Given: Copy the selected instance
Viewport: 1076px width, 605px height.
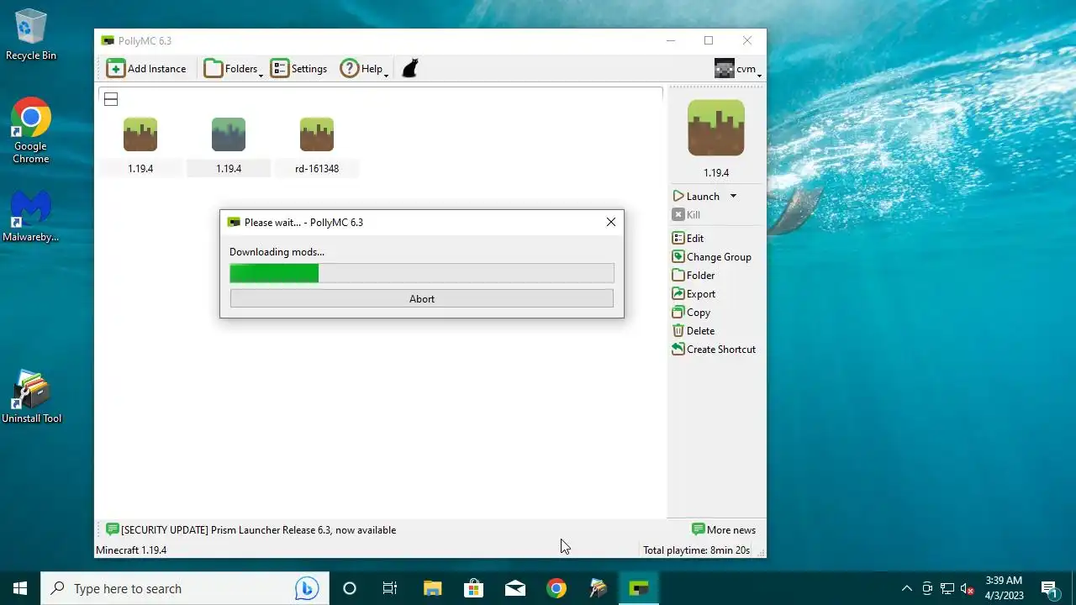Looking at the screenshot, I should point(691,312).
